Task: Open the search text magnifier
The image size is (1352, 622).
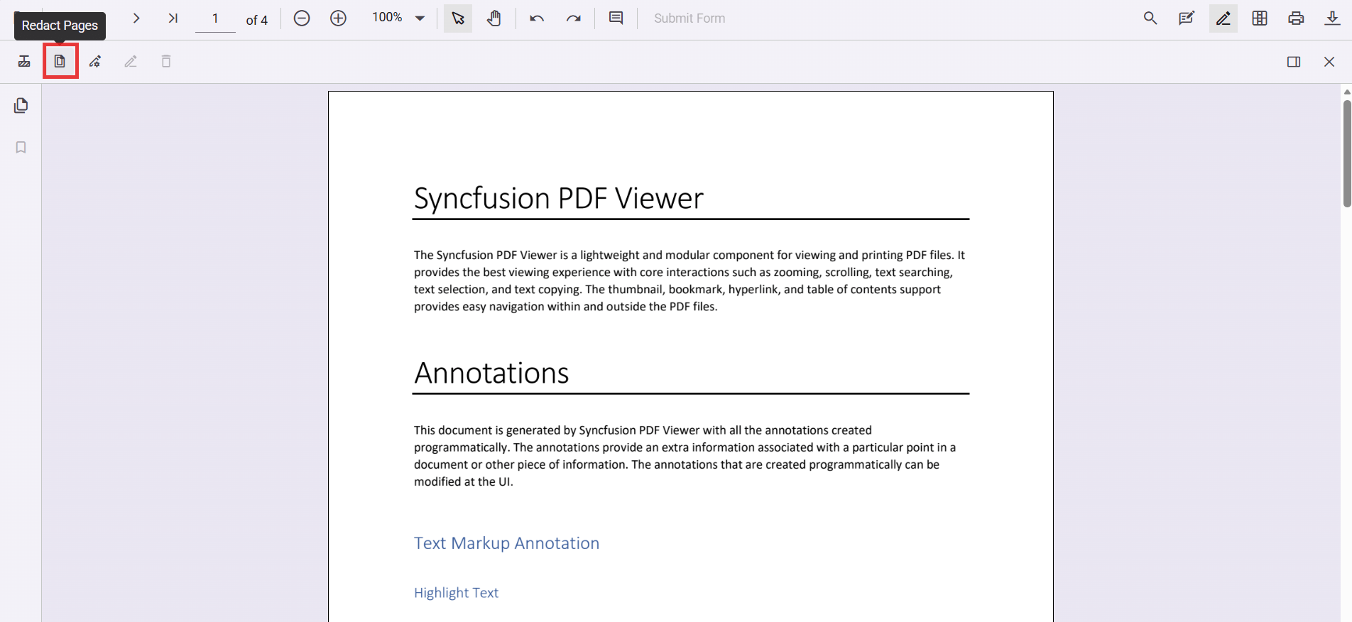Action: [1150, 18]
